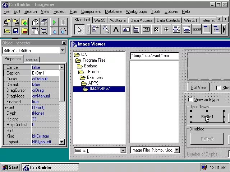Click the Pause toolbar icon

tap(63, 22)
